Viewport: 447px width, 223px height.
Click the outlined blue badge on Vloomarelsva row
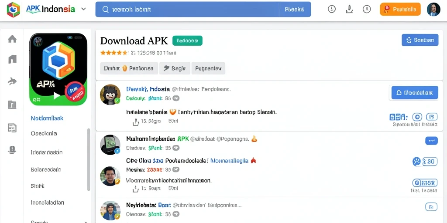tap(425, 182)
